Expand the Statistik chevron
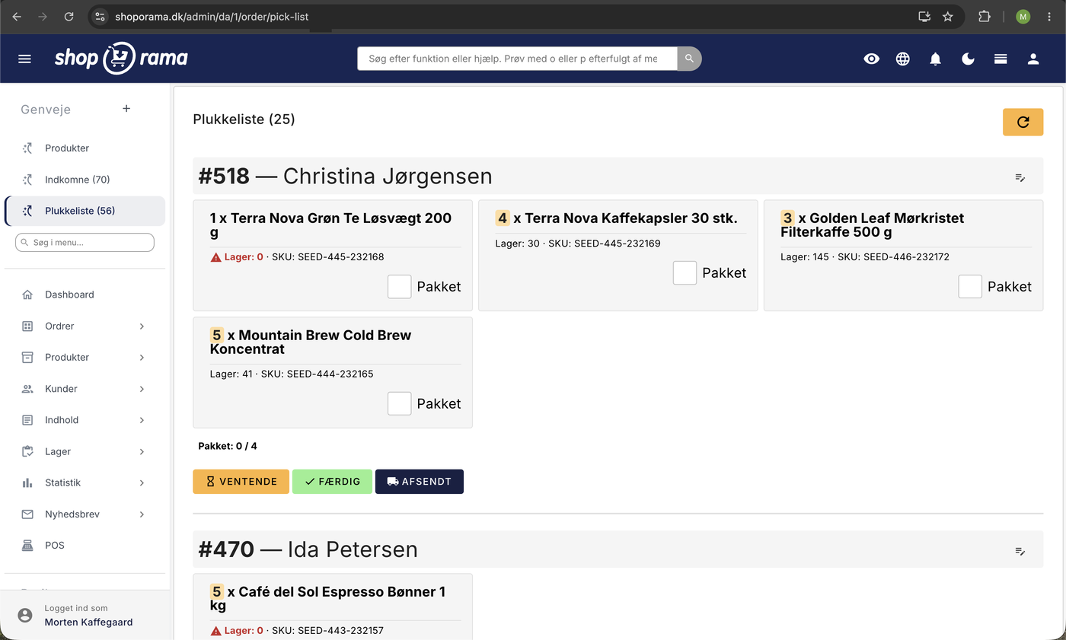The width and height of the screenshot is (1066, 640). click(142, 482)
